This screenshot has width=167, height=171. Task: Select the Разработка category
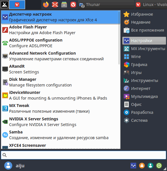144,112
